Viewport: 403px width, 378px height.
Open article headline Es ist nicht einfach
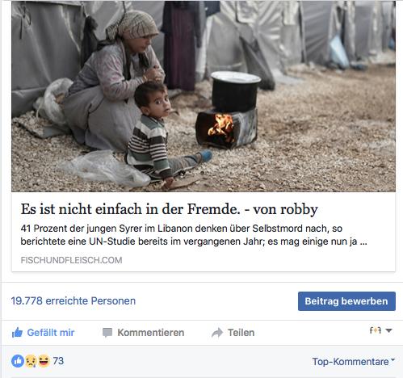click(x=170, y=209)
